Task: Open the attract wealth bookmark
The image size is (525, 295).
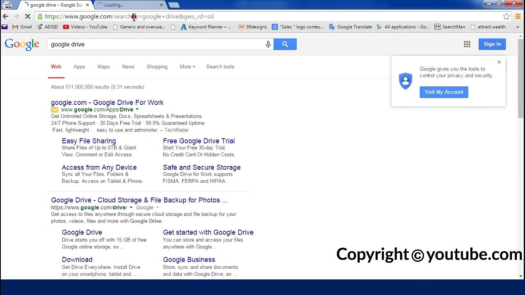Action: [x=488, y=27]
